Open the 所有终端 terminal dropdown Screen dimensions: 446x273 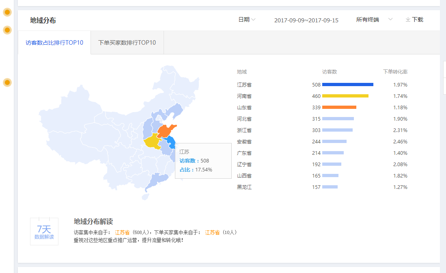click(x=374, y=19)
